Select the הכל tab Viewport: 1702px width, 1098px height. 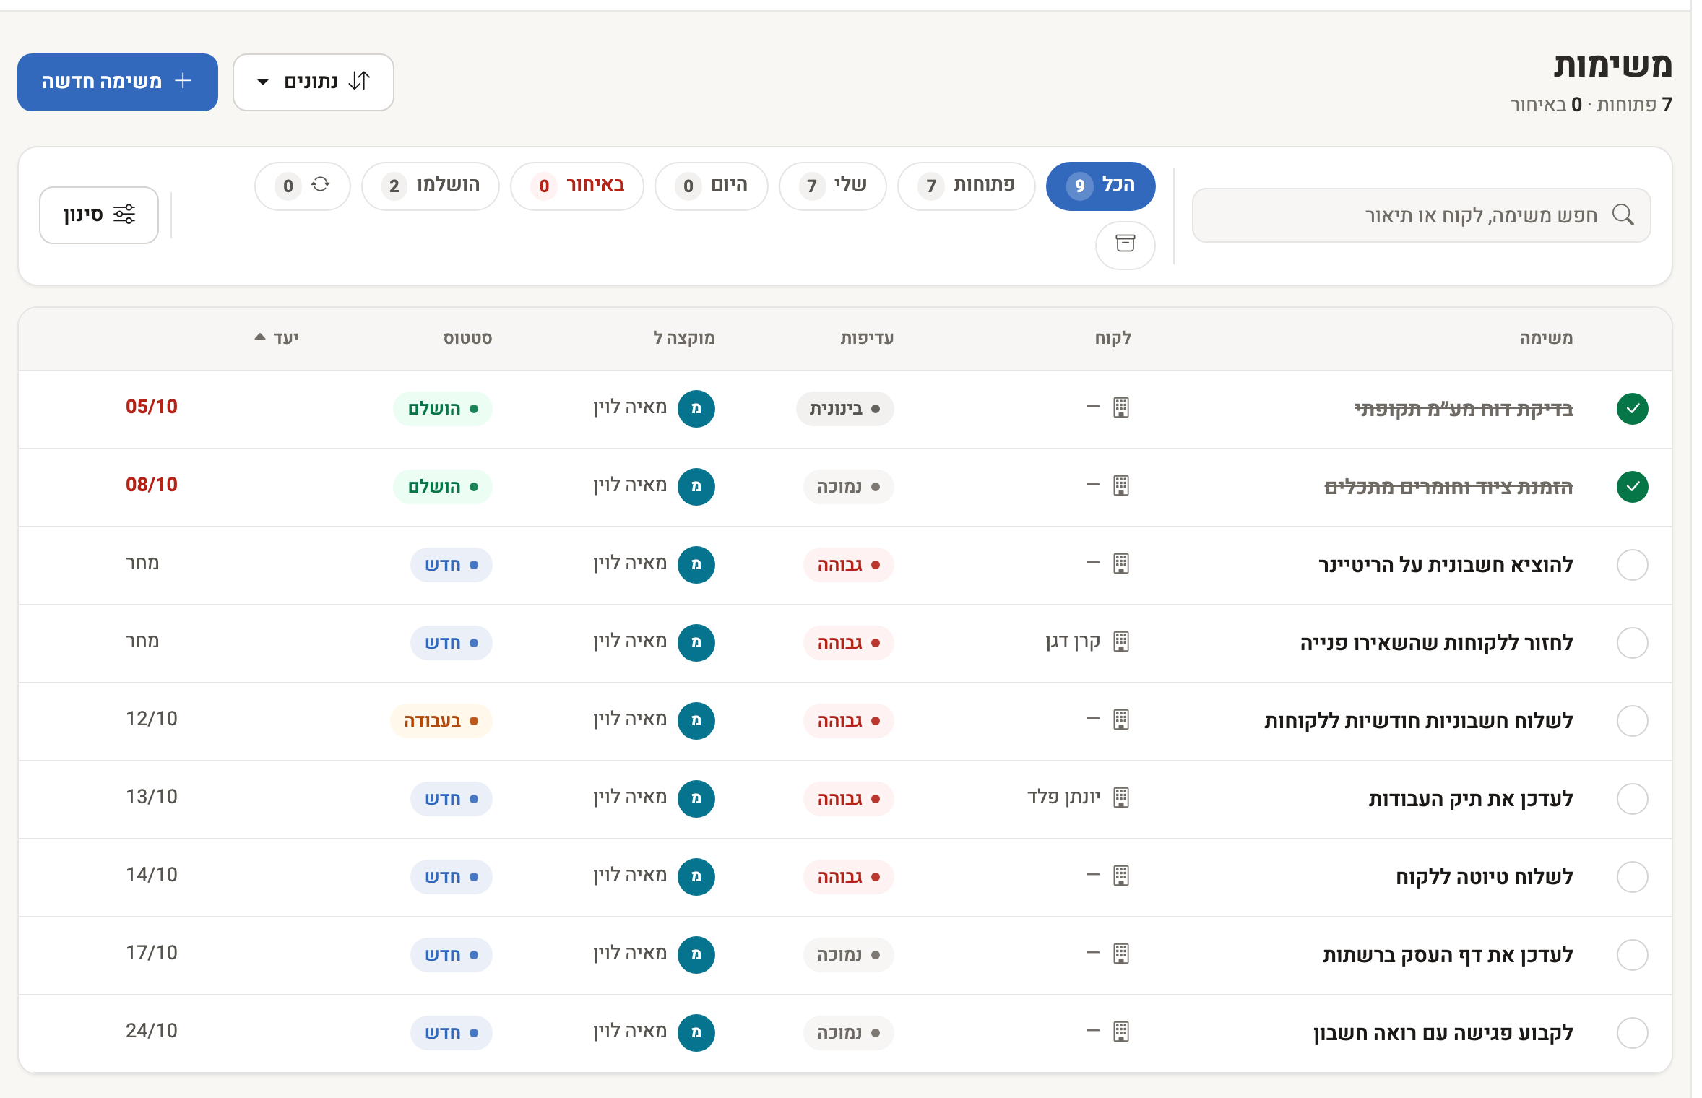click(x=1100, y=186)
